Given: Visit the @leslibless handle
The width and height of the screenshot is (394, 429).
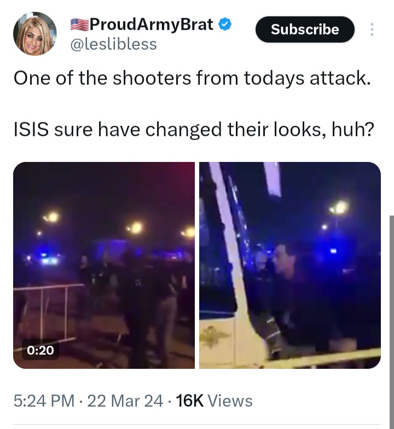Looking at the screenshot, I should tap(114, 44).
